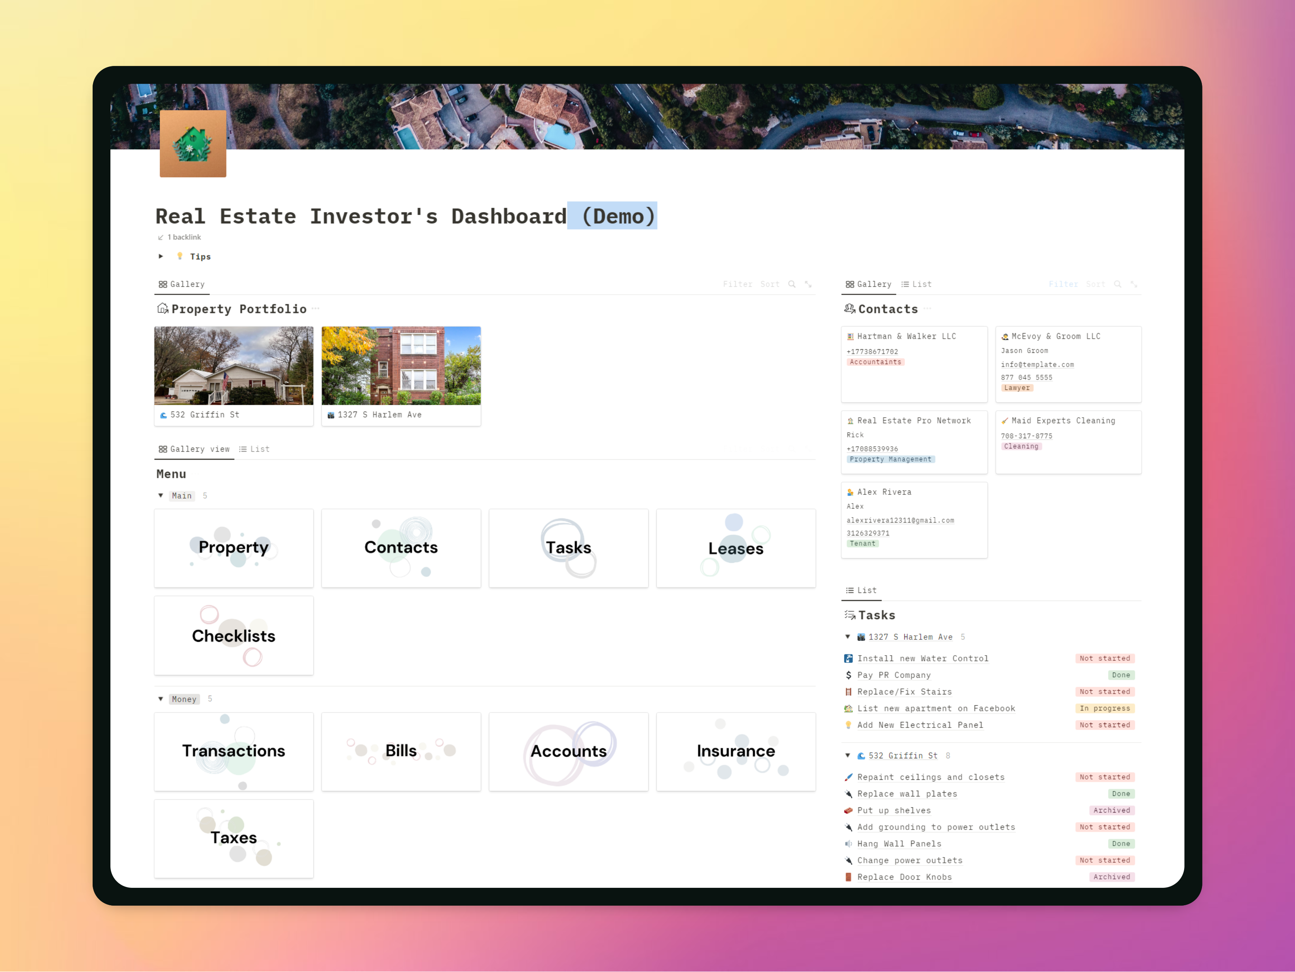The image size is (1295, 972).
Task: Click the Hartman & Walker LLC contact icon
Action: (850, 336)
